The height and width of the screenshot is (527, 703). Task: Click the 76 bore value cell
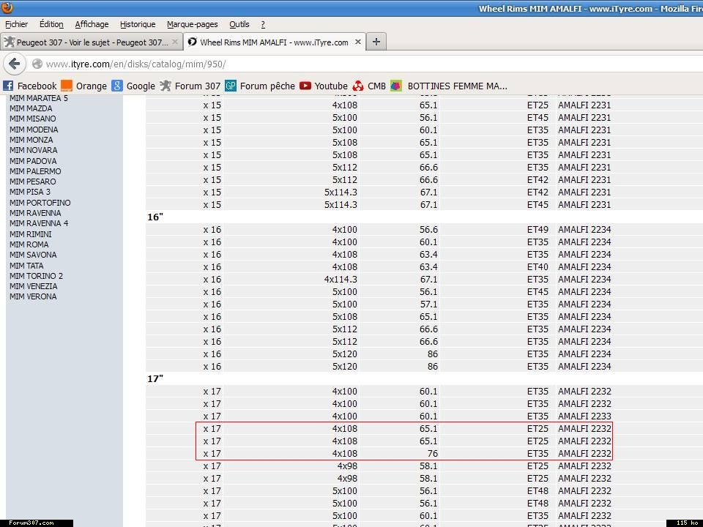[x=433, y=454]
